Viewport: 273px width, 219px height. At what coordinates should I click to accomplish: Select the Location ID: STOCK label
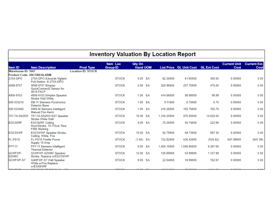tap(83, 71)
